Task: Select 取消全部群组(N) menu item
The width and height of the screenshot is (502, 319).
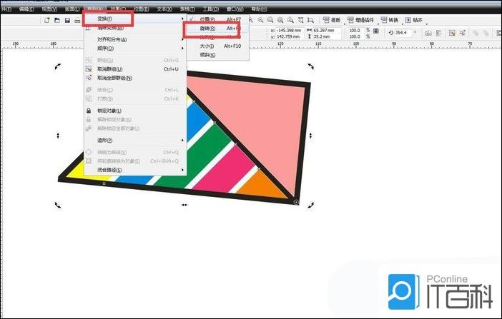Action: (134, 78)
